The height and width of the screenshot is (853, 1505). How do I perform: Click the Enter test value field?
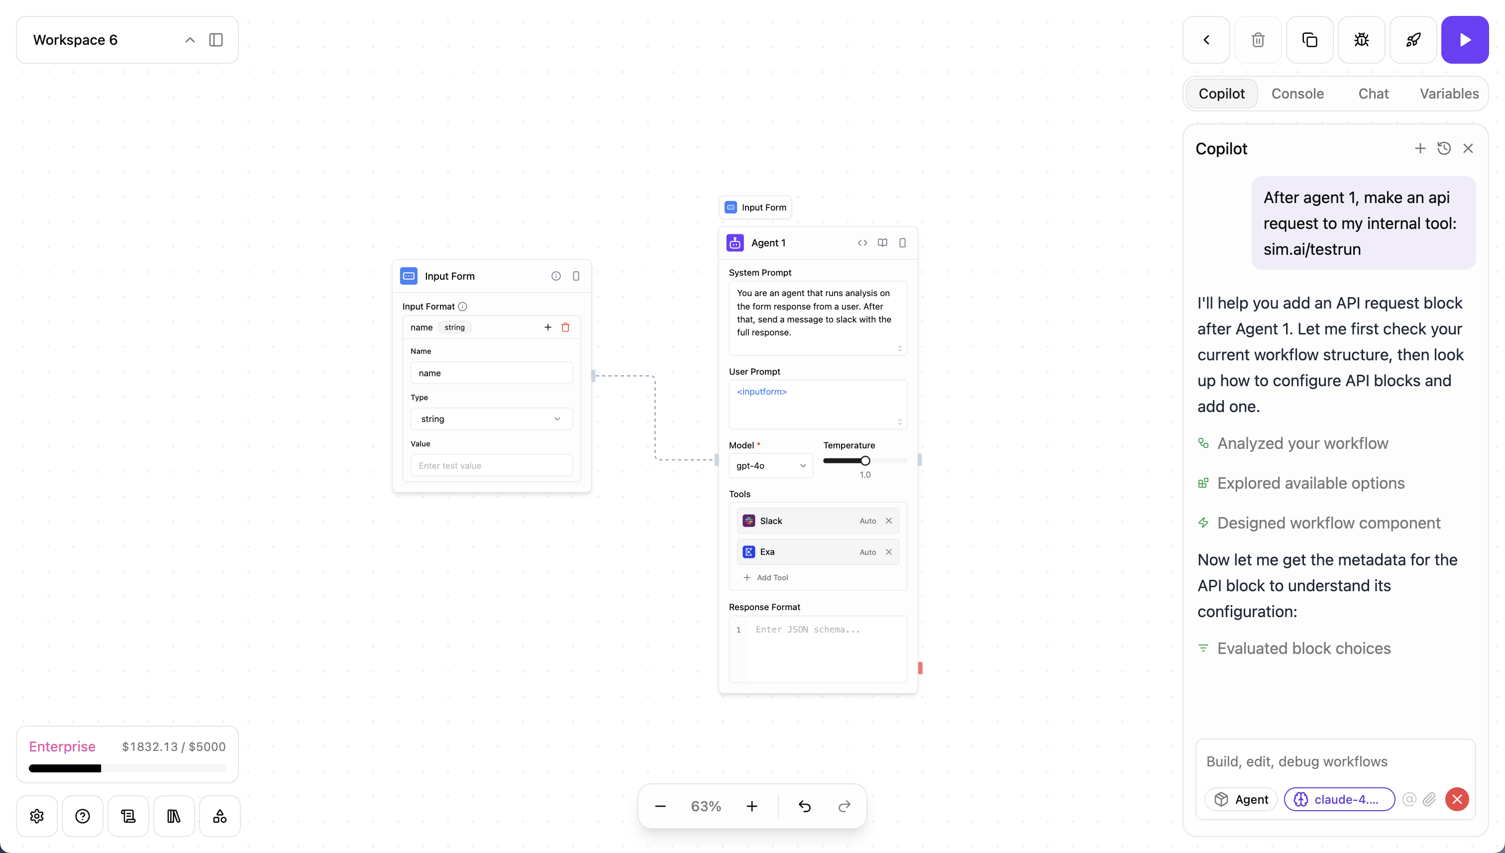tap(491, 466)
